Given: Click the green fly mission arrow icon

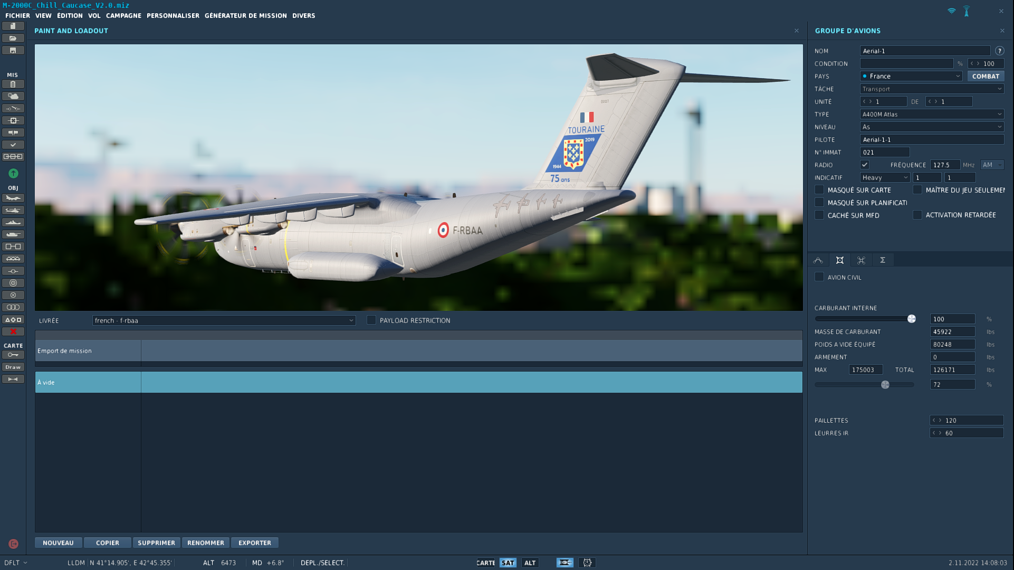Looking at the screenshot, I should (x=13, y=173).
